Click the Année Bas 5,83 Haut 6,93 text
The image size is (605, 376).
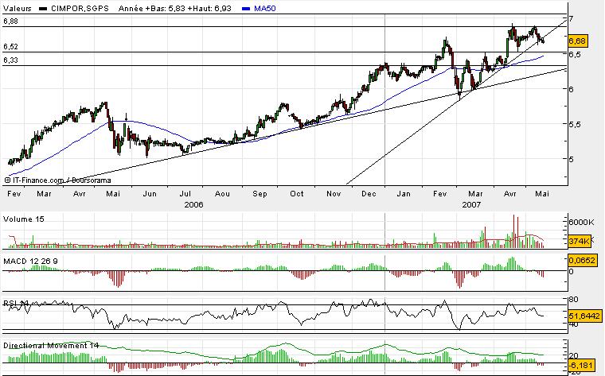pyautogui.click(x=175, y=8)
